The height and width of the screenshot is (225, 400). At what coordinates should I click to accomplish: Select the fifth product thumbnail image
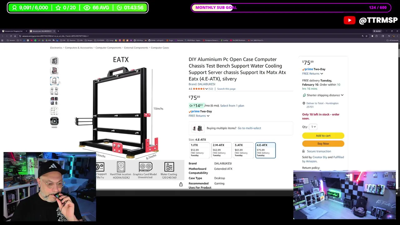pyautogui.click(x=54, y=101)
